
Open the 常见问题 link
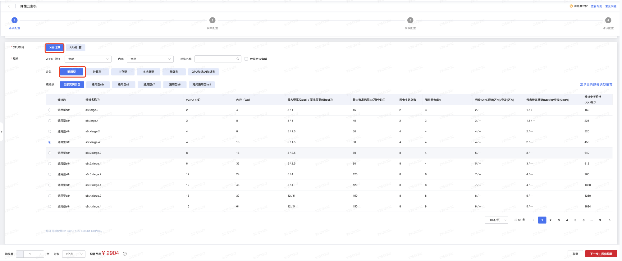[611, 6]
